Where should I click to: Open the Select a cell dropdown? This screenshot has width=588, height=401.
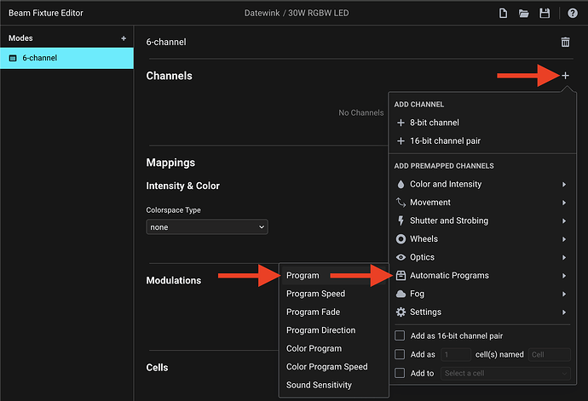(x=505, y=373)
